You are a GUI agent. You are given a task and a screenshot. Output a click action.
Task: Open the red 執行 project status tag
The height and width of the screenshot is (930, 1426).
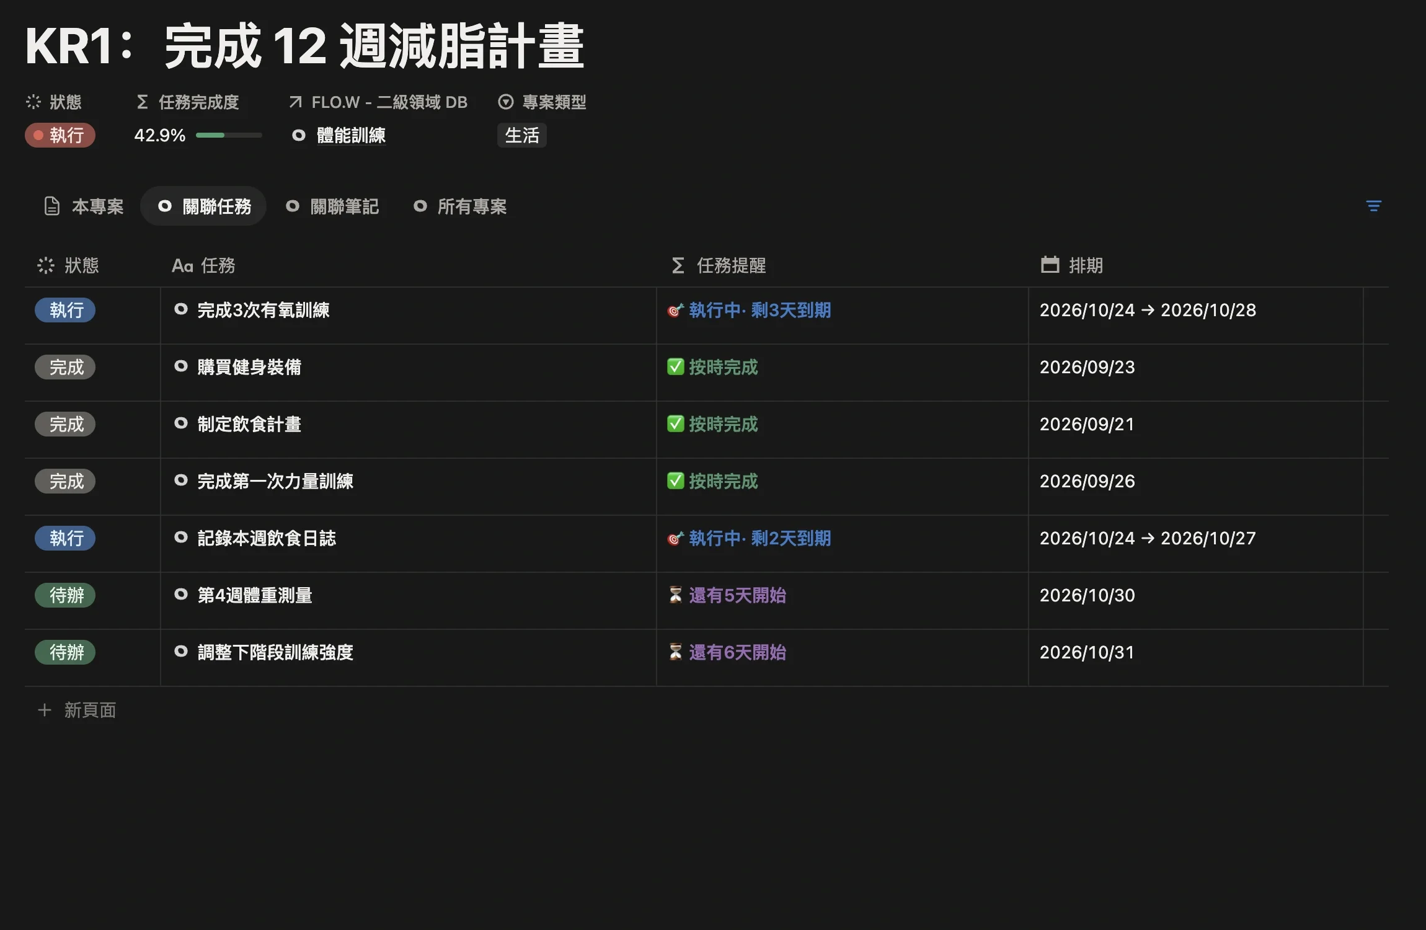point(60,135)
